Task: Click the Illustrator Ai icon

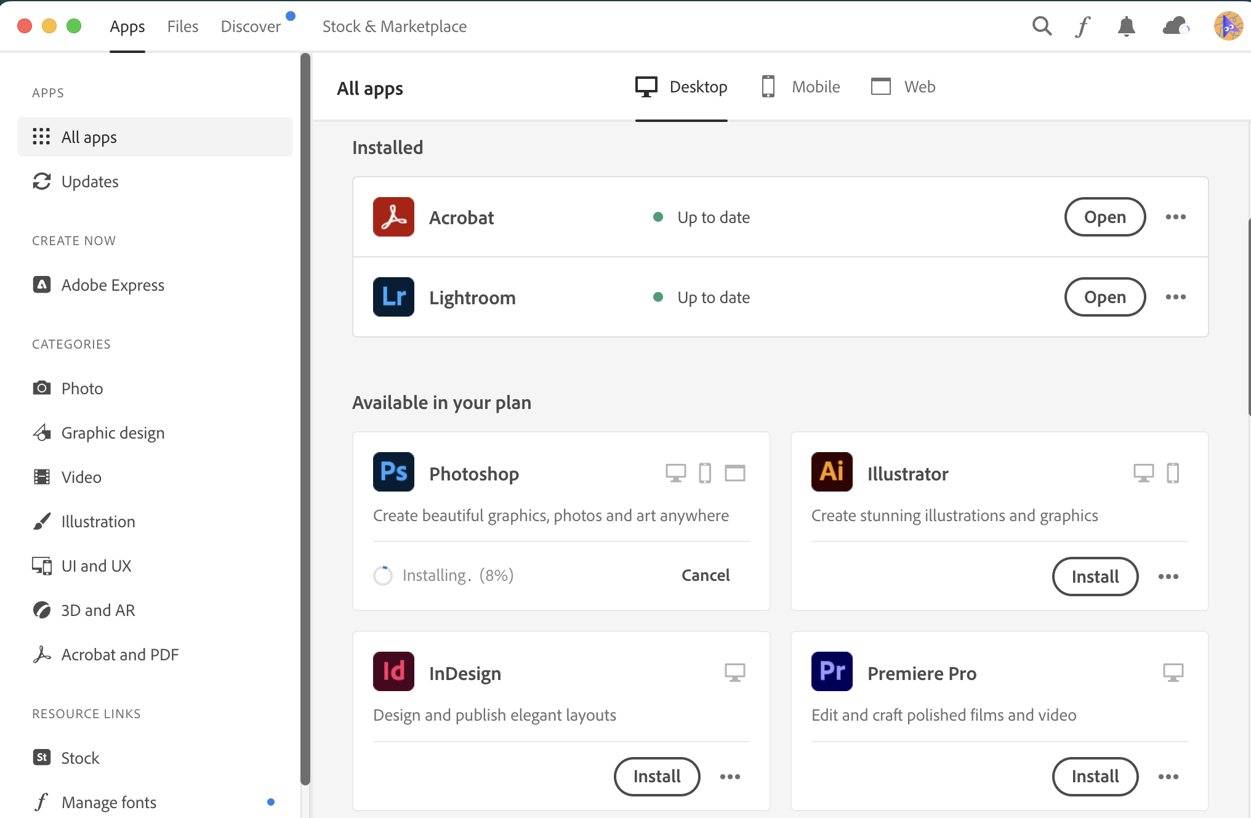Action: pos(832,472)
